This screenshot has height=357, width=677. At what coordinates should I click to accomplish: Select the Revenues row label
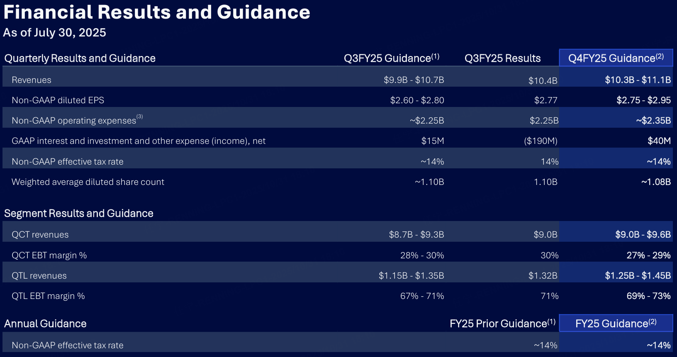[x=32, y=80]
